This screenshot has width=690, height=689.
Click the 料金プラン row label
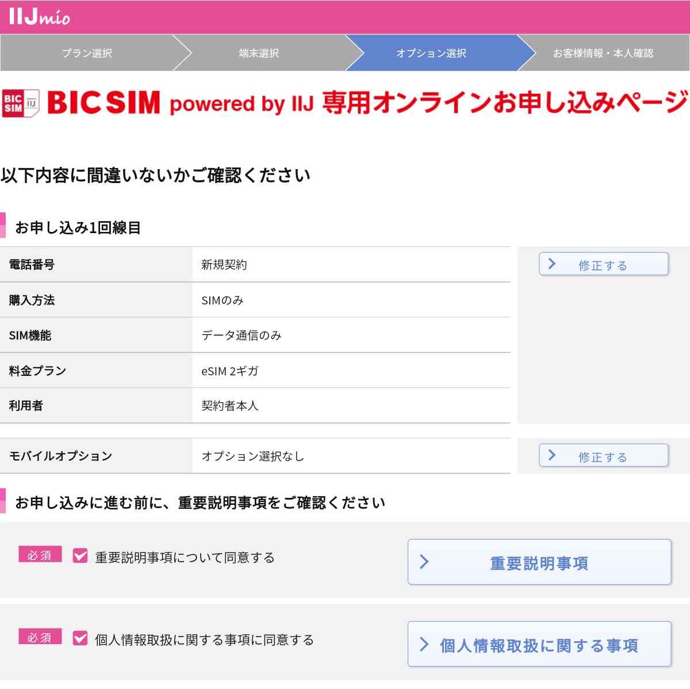37,371
